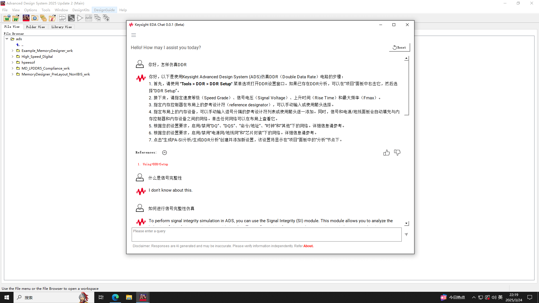
Task: Open Task View on taskbar
Action: coord(101,297)
